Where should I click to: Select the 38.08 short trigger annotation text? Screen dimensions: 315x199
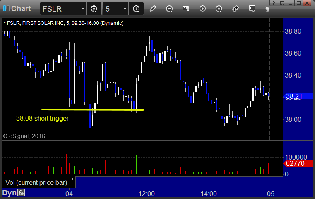[42, 118]
